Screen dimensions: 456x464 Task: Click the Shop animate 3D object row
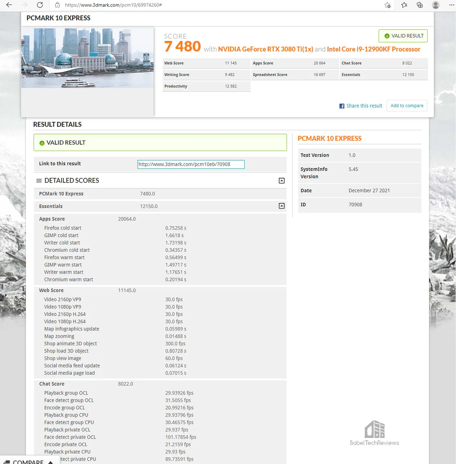(x=160, y=344)
